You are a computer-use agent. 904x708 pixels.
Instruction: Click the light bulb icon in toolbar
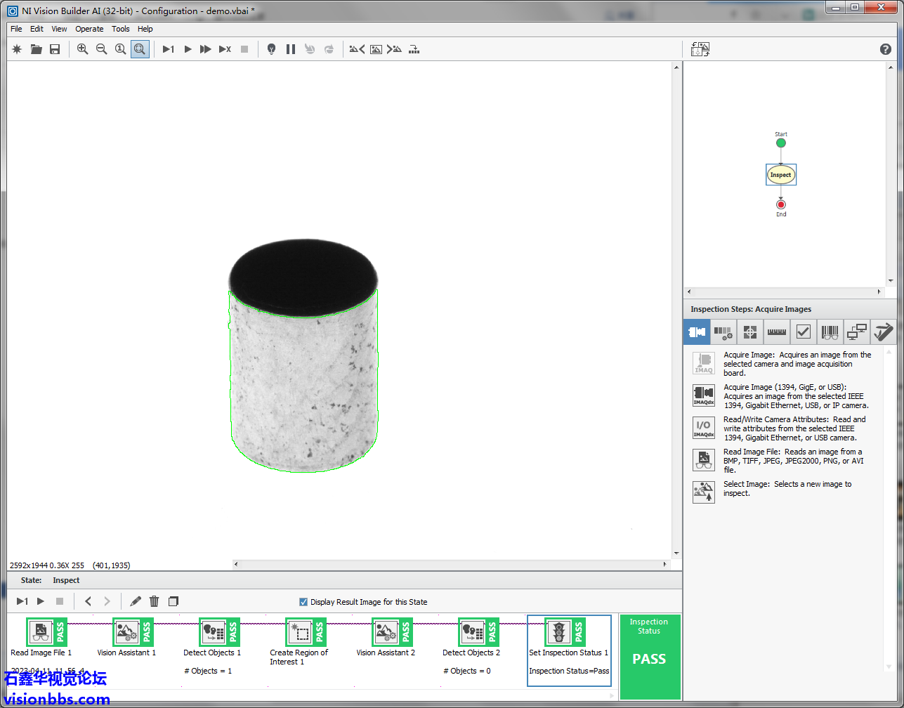(x=272, y=49)
